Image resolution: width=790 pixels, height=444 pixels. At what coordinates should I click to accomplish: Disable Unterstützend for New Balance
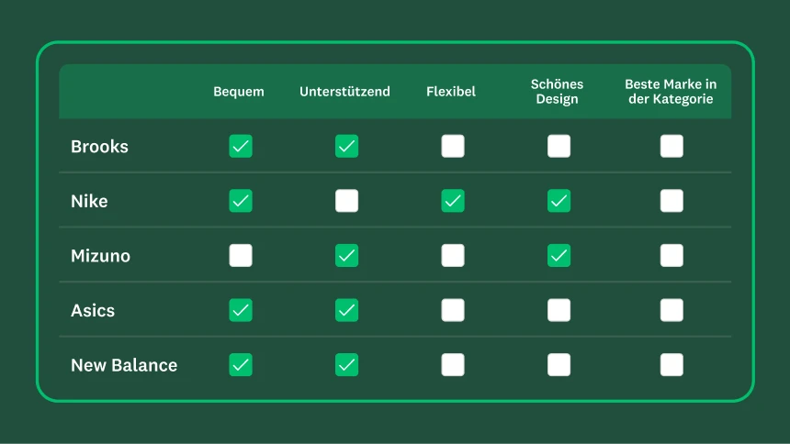pyautogui.click(x=346, y=365)
